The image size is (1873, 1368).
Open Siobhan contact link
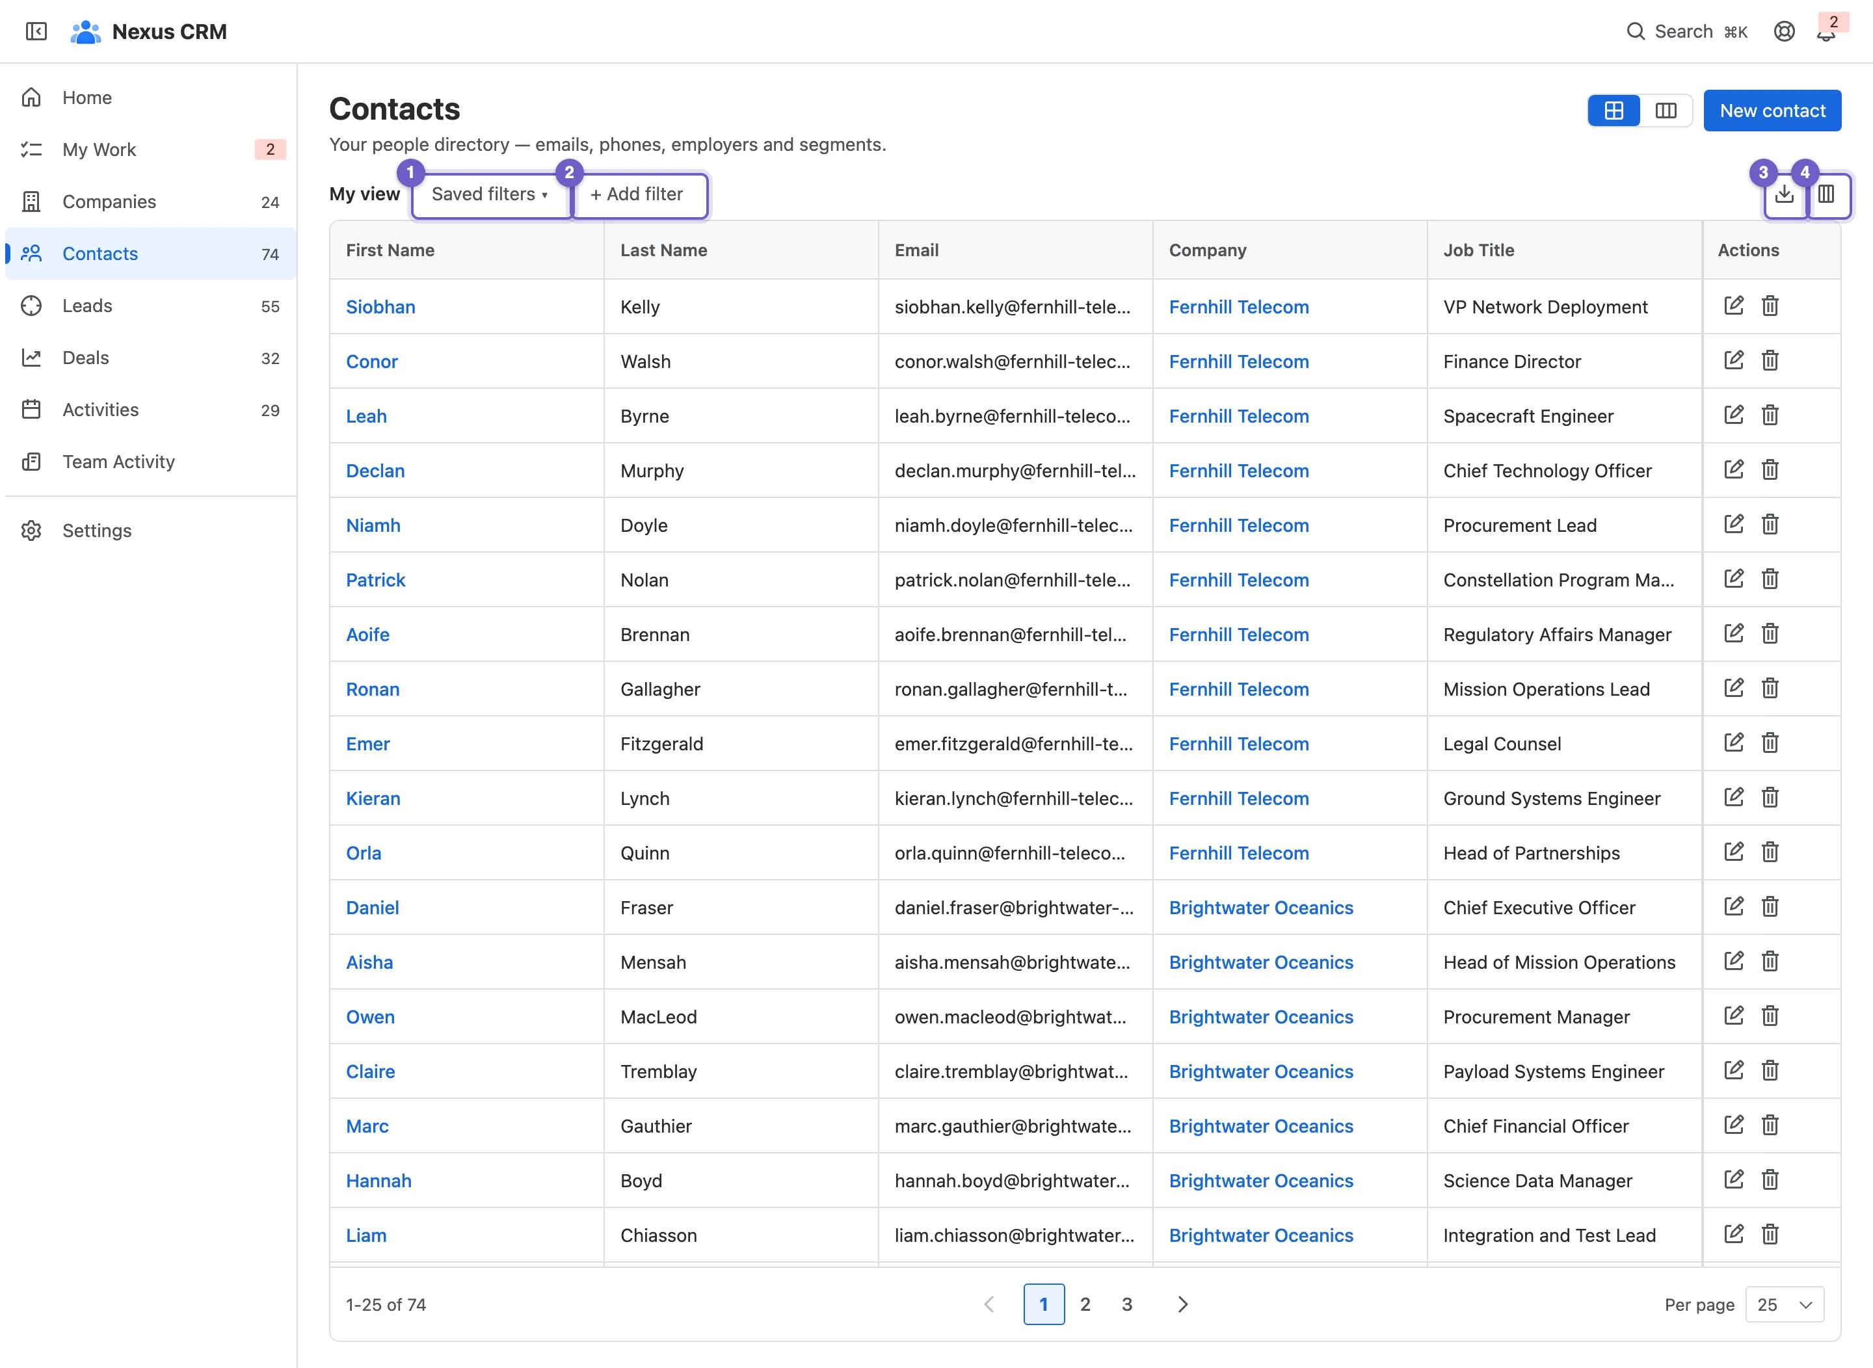(380, 308)
